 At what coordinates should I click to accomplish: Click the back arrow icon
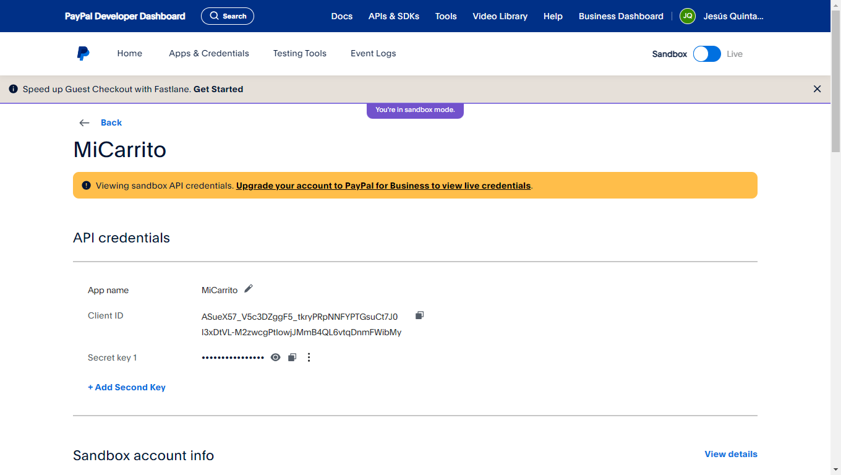pos(85,122)
